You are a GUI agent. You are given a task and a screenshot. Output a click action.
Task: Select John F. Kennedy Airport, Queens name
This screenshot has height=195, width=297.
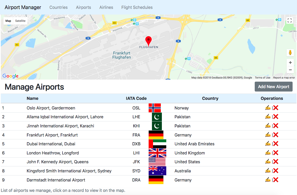(58, 162)
